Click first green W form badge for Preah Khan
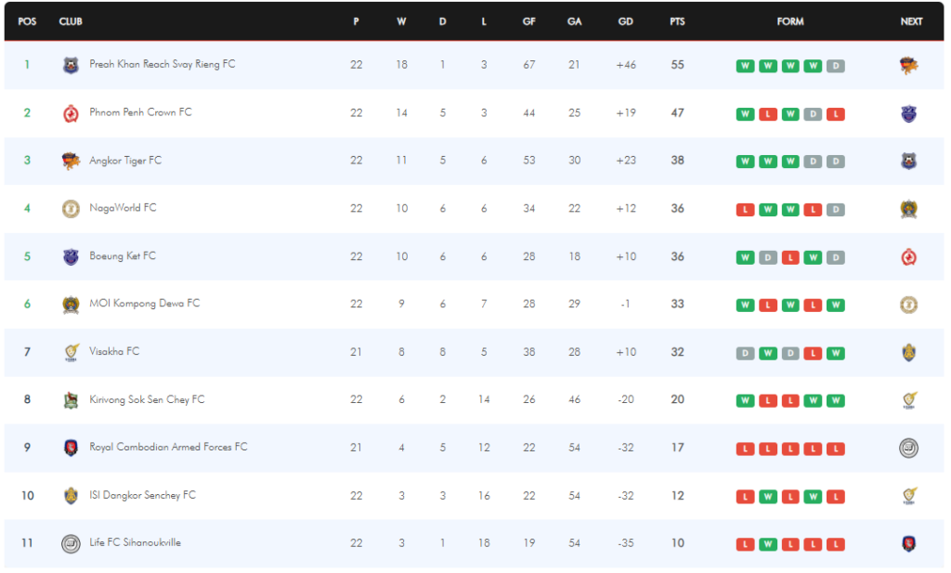Image resolution: width=951 pixels, height=573 pixels. coord(745,66)
